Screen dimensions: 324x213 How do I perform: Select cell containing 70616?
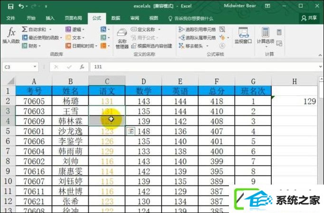pyautogui.click(x=34, y=171)
